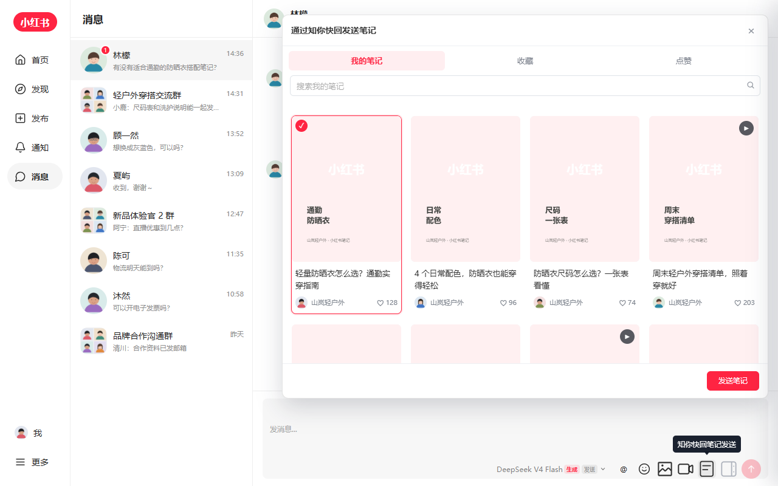Select the 尺码一张表 note cover

point(585,189)
